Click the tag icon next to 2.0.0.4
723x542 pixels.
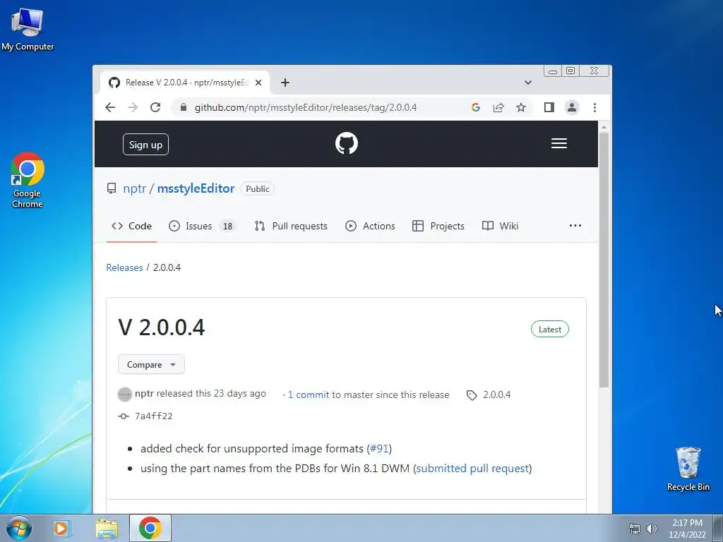471,395
